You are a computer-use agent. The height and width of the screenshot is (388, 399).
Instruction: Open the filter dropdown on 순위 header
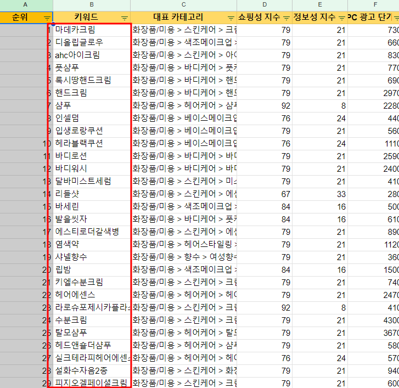47,18
